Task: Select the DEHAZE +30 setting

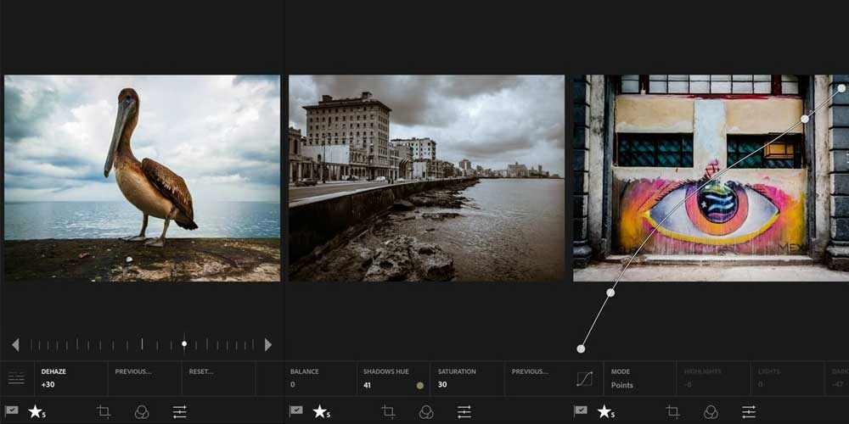Action: tap(71, 378)
